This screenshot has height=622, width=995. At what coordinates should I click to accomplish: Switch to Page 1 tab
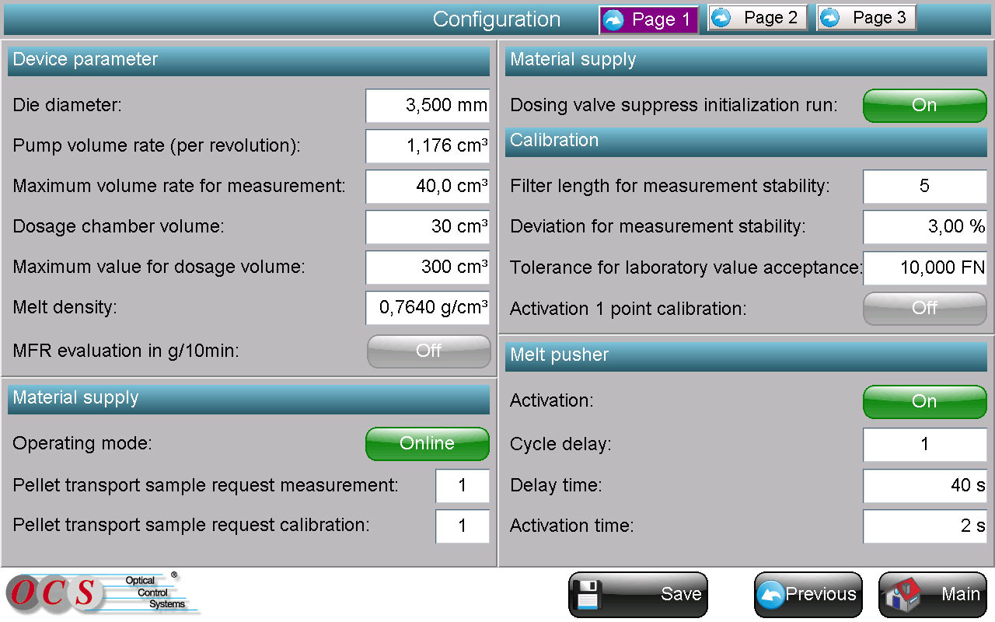point(648,20)
